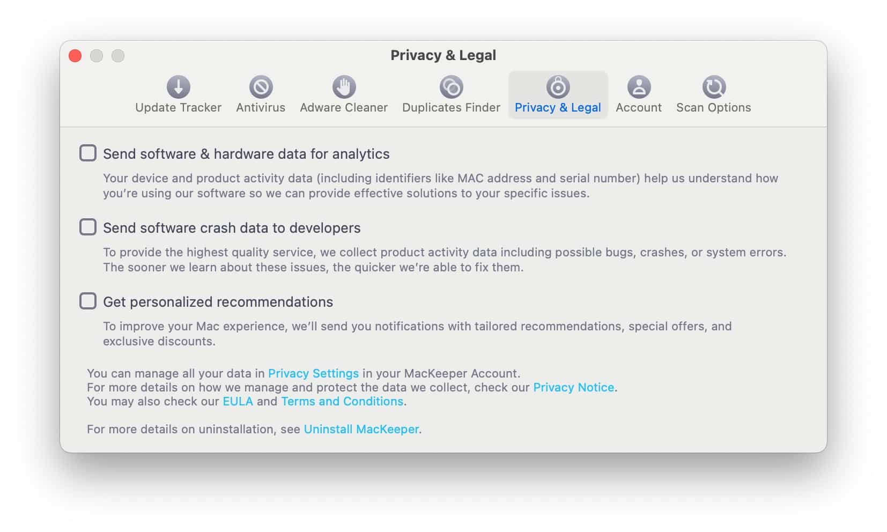Open Terms and Conditions link
The height and width of the screenshot is (532, 887).
pyautogui.click(x=342, y=401)
